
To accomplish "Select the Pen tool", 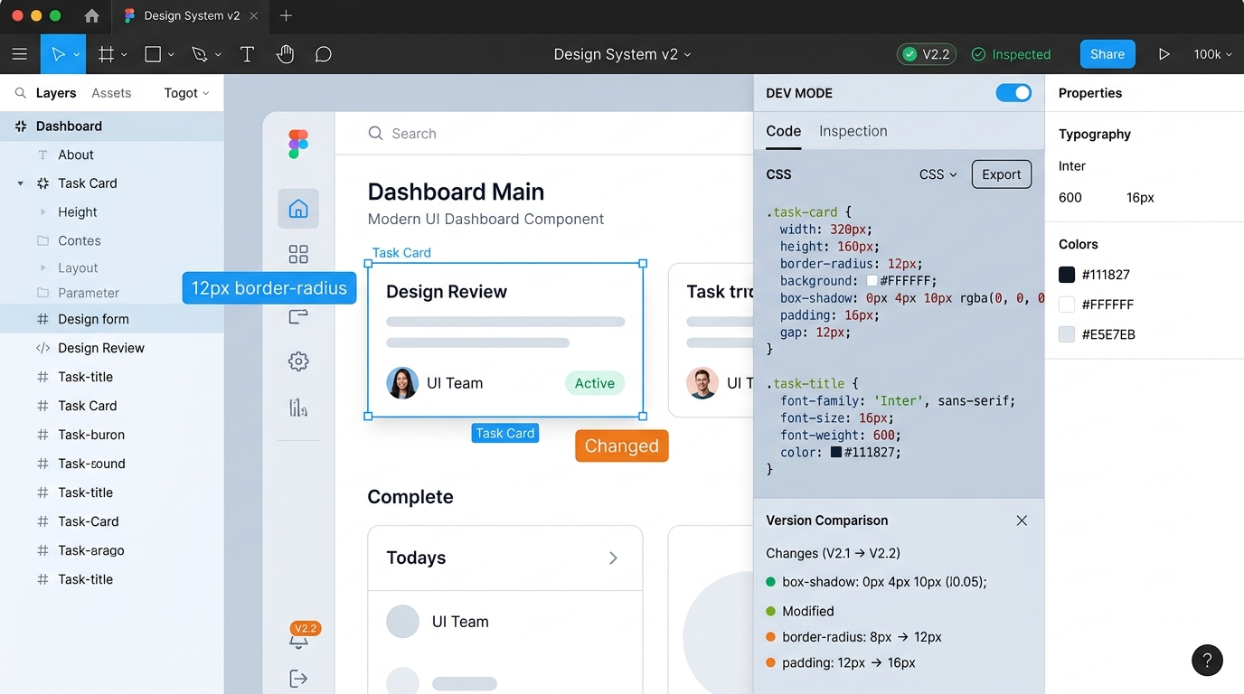I will [x=200, y=54].
